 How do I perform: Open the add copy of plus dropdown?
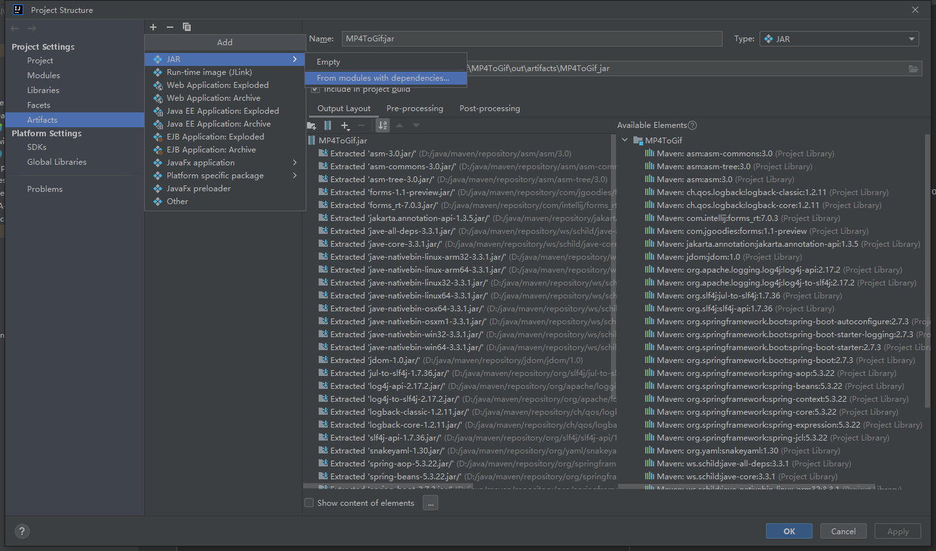345,125
